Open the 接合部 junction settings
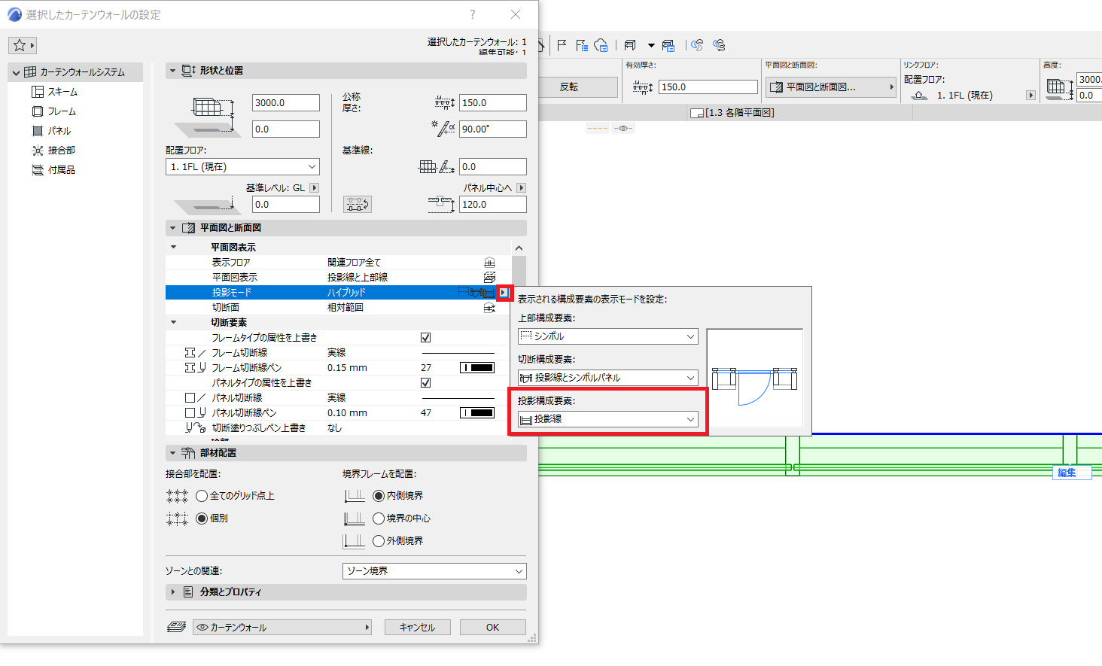This screenshot has height=666, width=1102. (x=61, y=151)
